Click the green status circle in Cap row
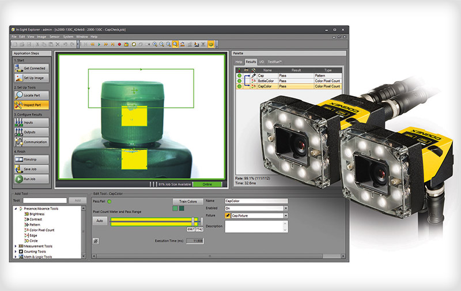The height and width of the screenshot is (291, 461). click(239, 75)
